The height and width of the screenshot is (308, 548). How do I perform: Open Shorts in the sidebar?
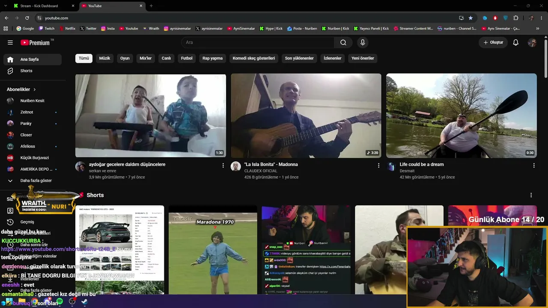[33, 71]
